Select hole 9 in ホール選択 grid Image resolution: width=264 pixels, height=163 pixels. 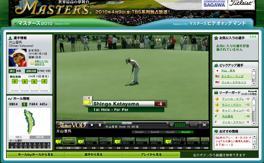(x=49, y=144)
